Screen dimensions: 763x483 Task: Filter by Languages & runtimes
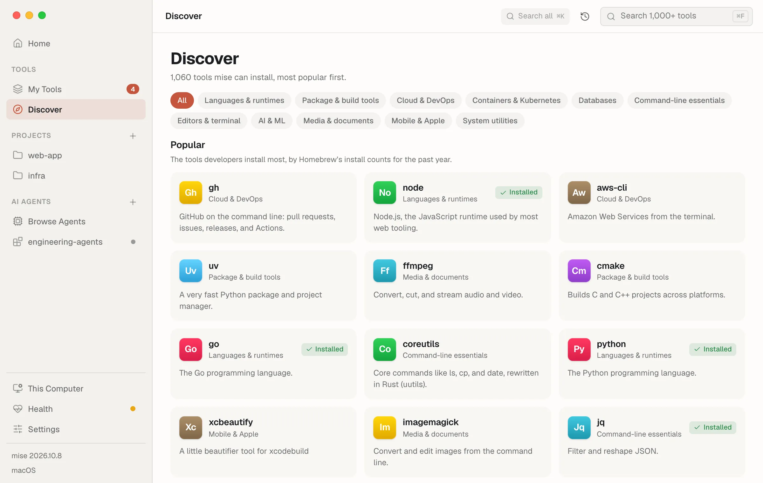tap(244, 100)
